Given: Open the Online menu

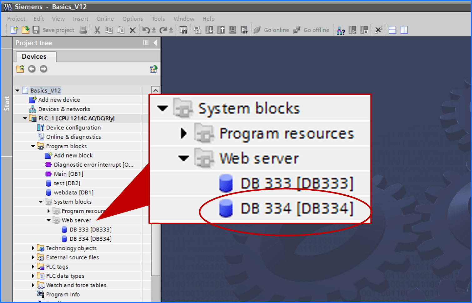Looking at the screenshot, I should [105, 19].
